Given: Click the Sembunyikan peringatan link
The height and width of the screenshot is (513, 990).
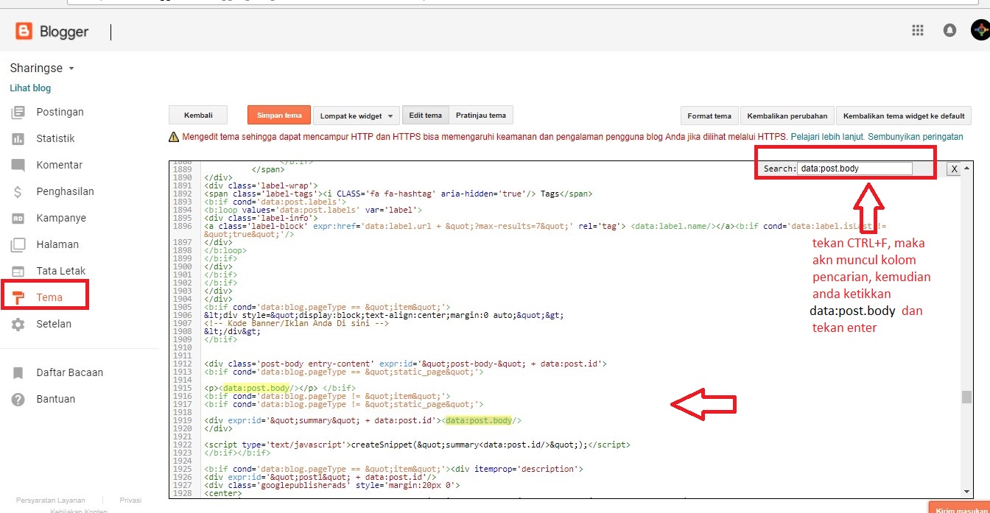Looking at the screenshot, I should click(x=916, y=137).
